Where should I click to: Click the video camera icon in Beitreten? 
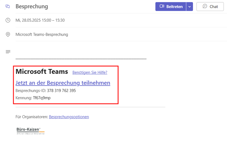pos(162,6)
